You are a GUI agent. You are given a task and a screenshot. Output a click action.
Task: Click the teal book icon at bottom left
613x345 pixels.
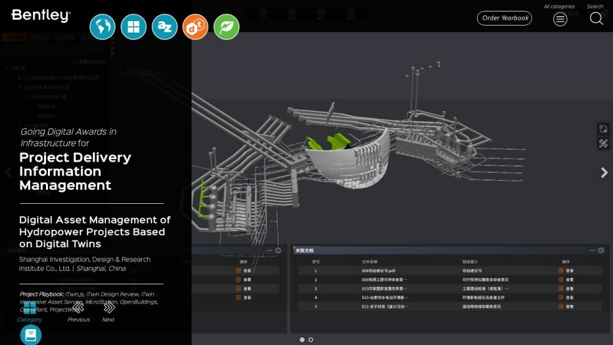tap(31, 335)
